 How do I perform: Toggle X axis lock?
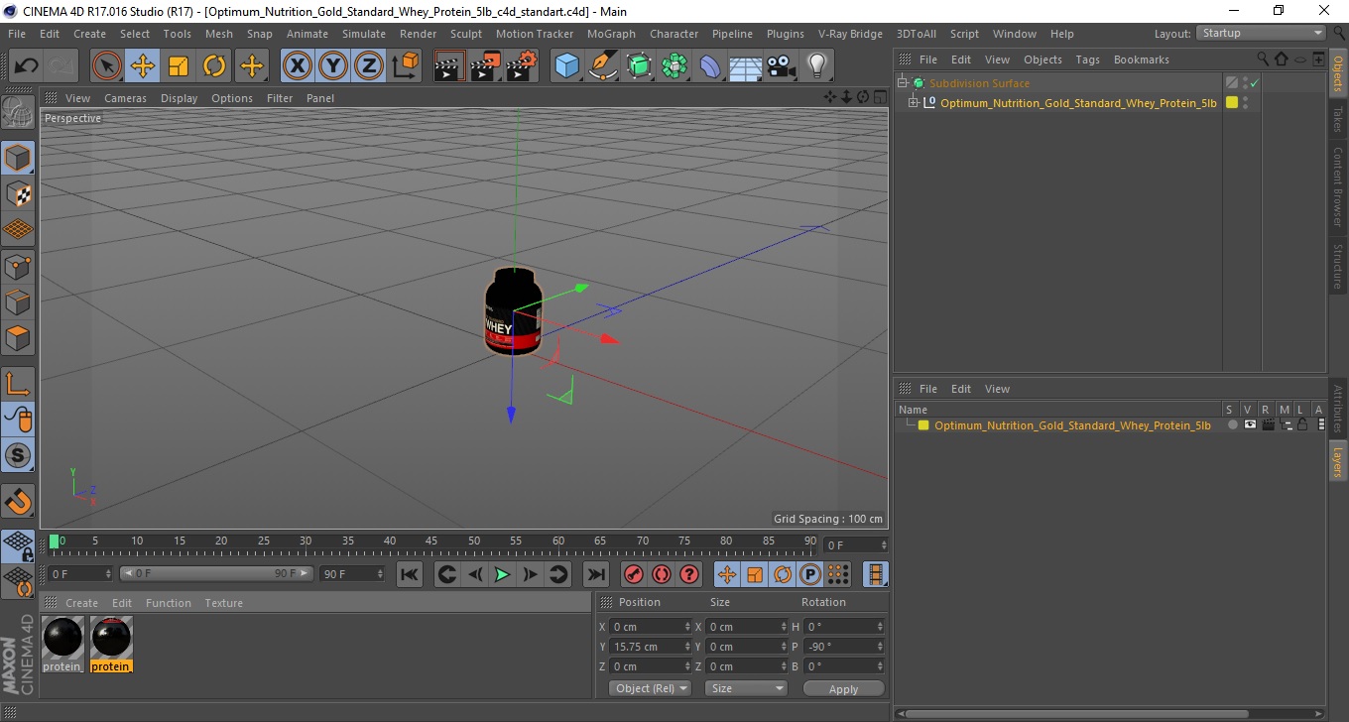pos(298,66)
